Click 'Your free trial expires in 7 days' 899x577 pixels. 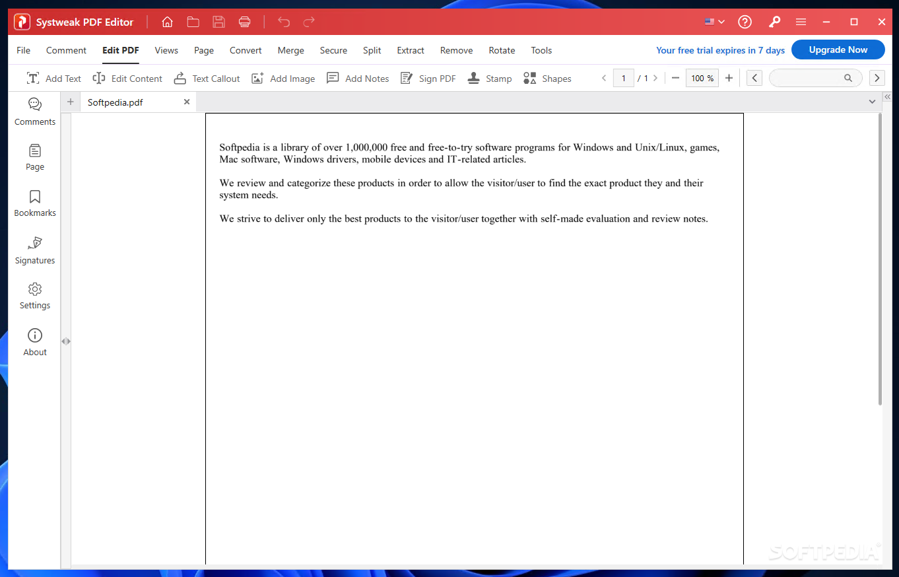(x=720, y=50)
